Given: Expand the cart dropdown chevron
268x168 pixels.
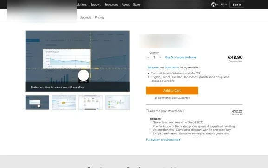Looking at the screenshot, I should [x=226, y=5].
